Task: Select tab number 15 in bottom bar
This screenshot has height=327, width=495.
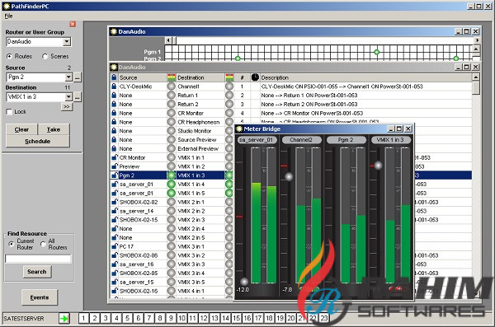Action: point(237,318)
